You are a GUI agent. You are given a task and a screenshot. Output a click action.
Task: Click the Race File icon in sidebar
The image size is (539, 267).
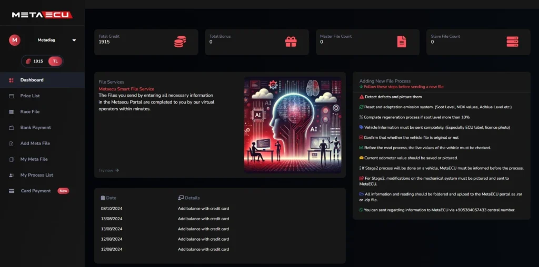point(11,112)
